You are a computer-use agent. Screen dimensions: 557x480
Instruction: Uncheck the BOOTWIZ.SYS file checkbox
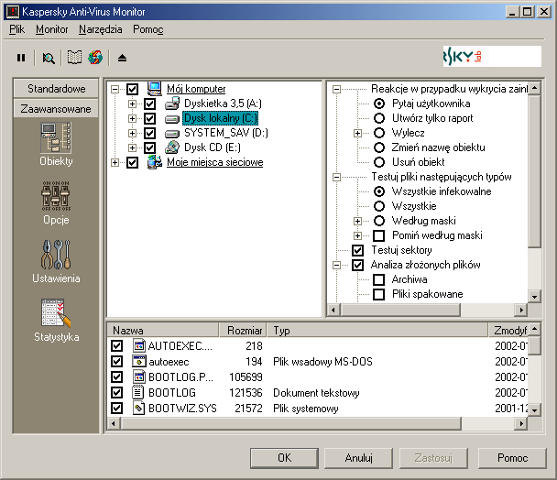pyautogui.click(x=117, y=408)
